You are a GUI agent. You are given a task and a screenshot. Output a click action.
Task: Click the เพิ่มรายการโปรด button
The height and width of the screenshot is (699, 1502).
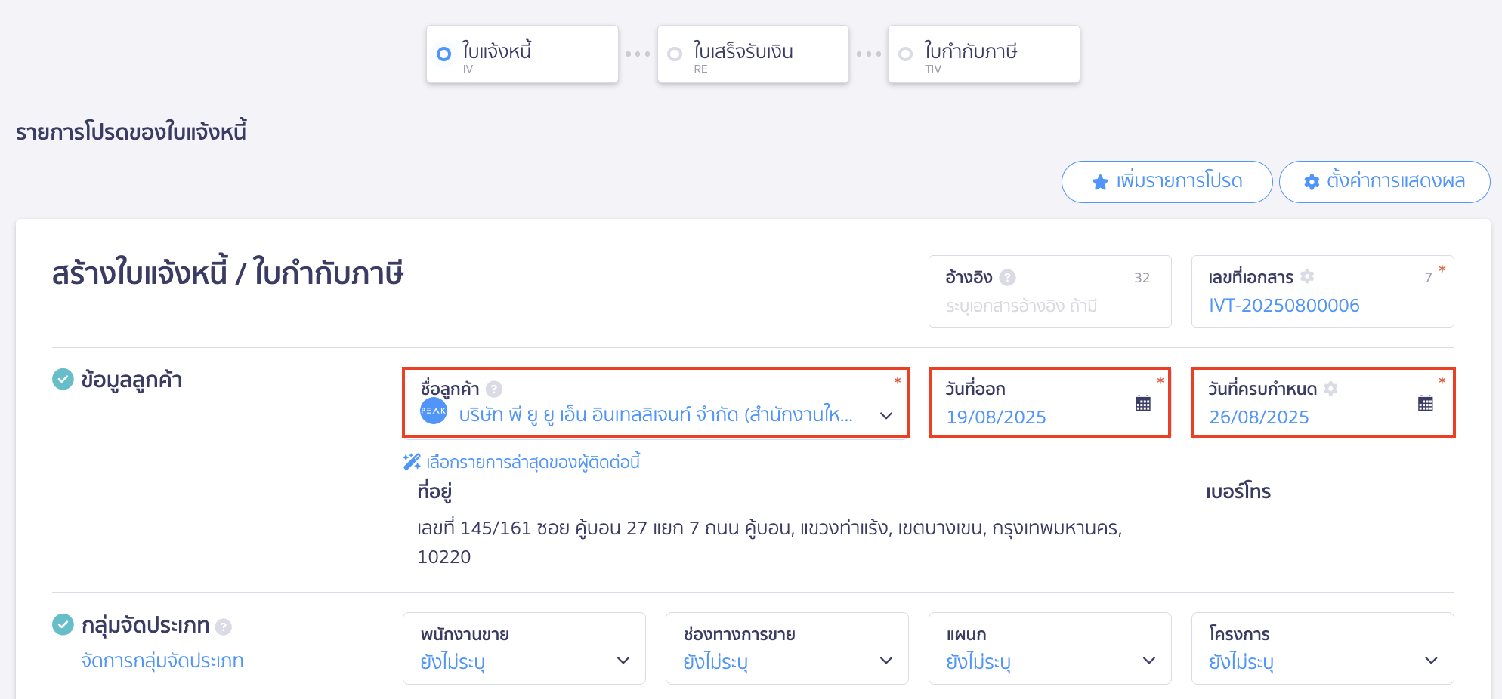1167,181
